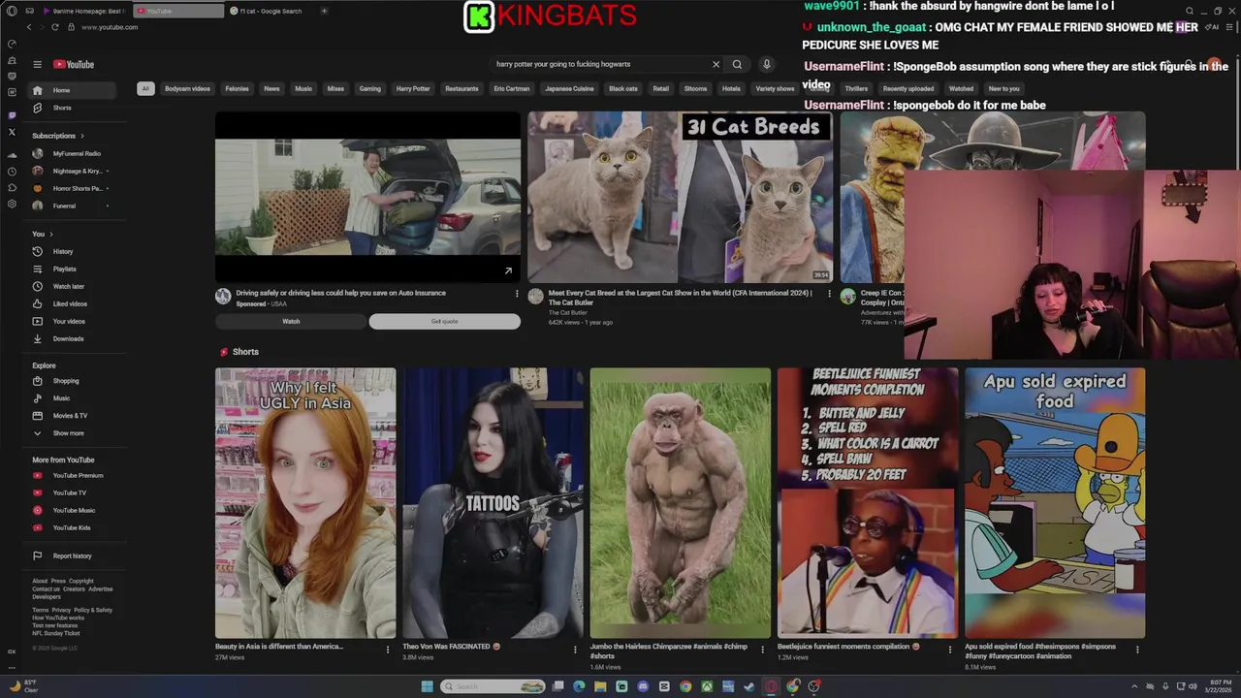Viewport: 1241px width, 698px height.
Task: Click the Watch button on the ad
Action: pyautogui.click(x=291, y=321)
